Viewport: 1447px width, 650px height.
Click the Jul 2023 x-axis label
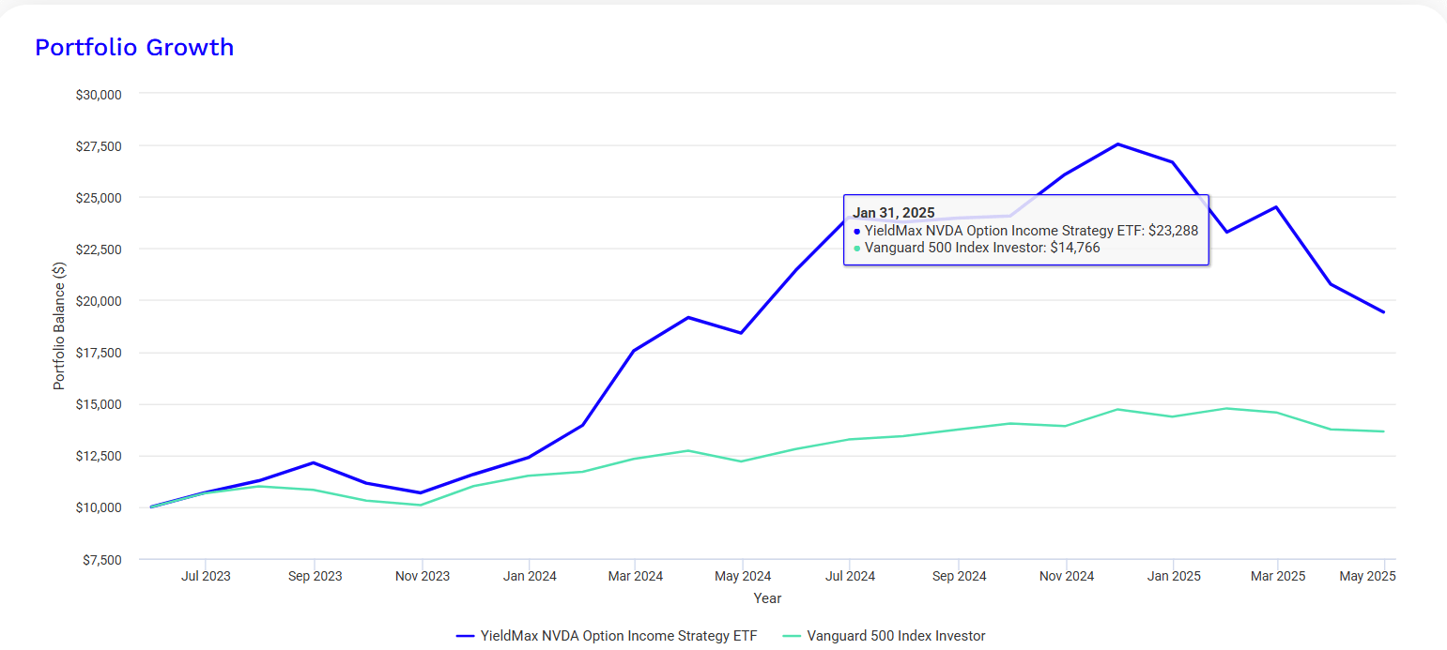point(206,576)
